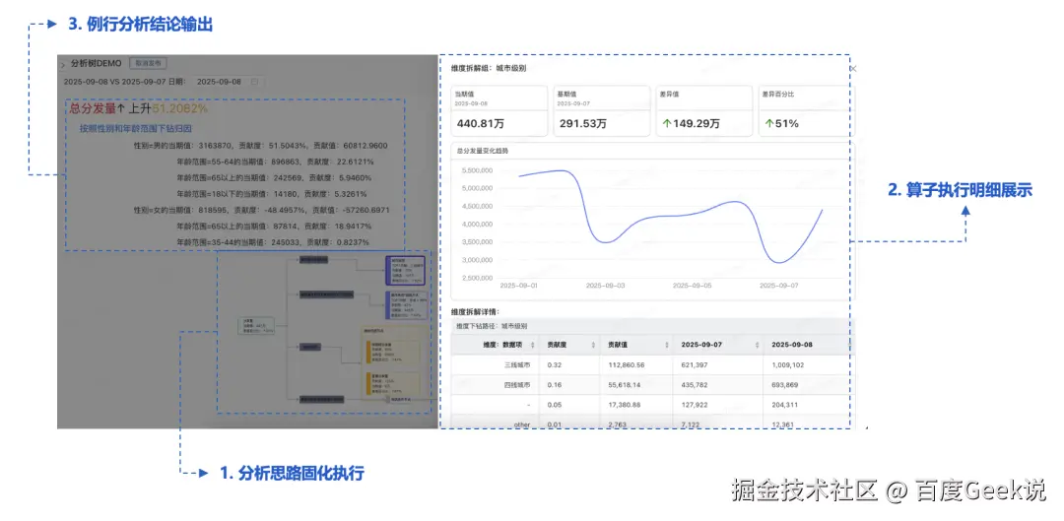Click the 1,009,102 cell

tap(788, 365)
